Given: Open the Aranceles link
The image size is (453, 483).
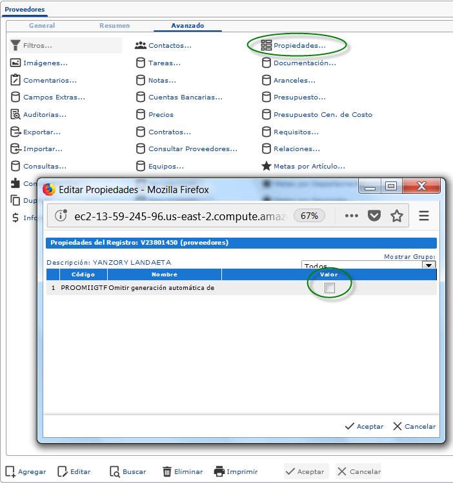Looking at the screenshot, I should point(294,81).
